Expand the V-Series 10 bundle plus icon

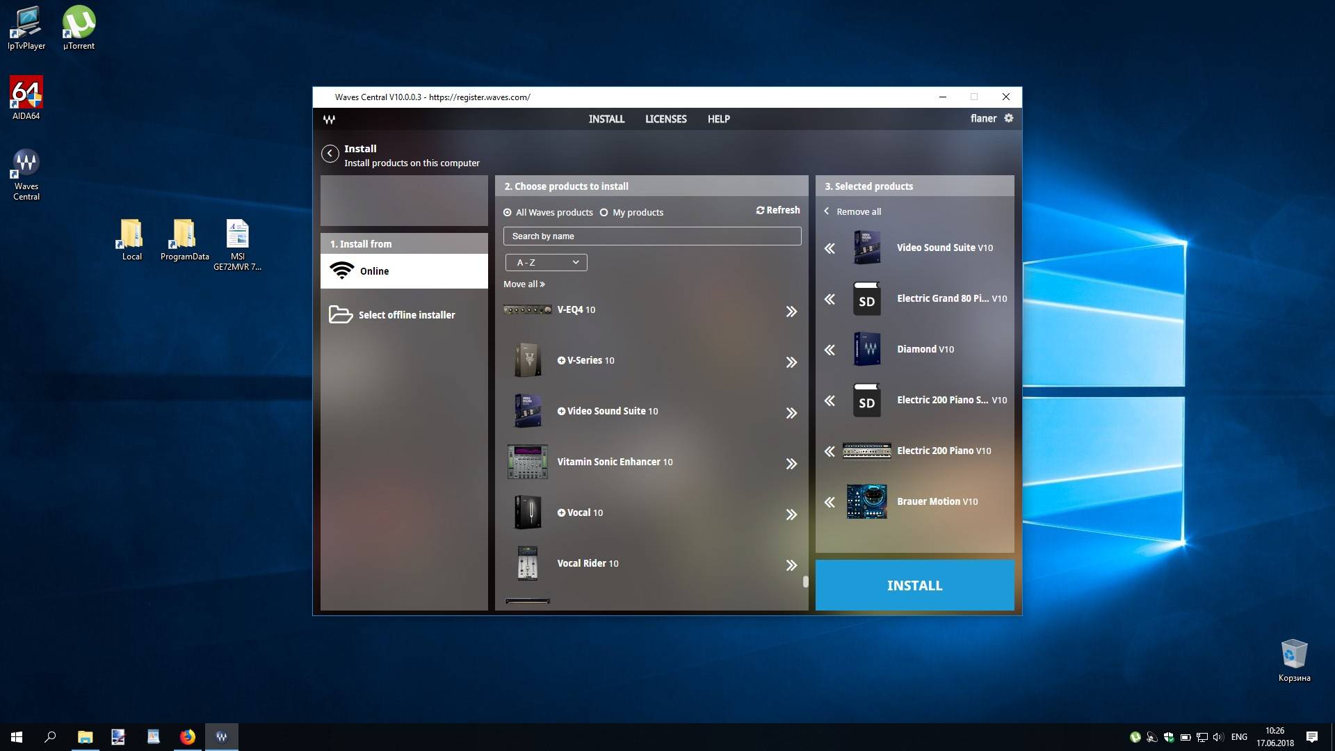click(x=561, y=360)
